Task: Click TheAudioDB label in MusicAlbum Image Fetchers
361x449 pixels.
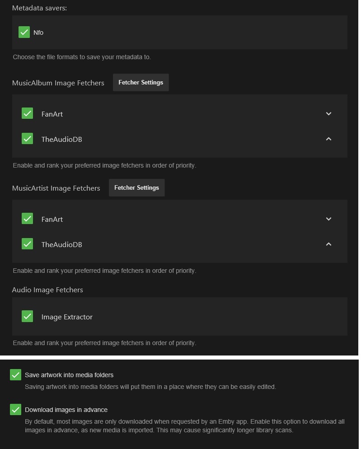Action: [x=61, y=140]
